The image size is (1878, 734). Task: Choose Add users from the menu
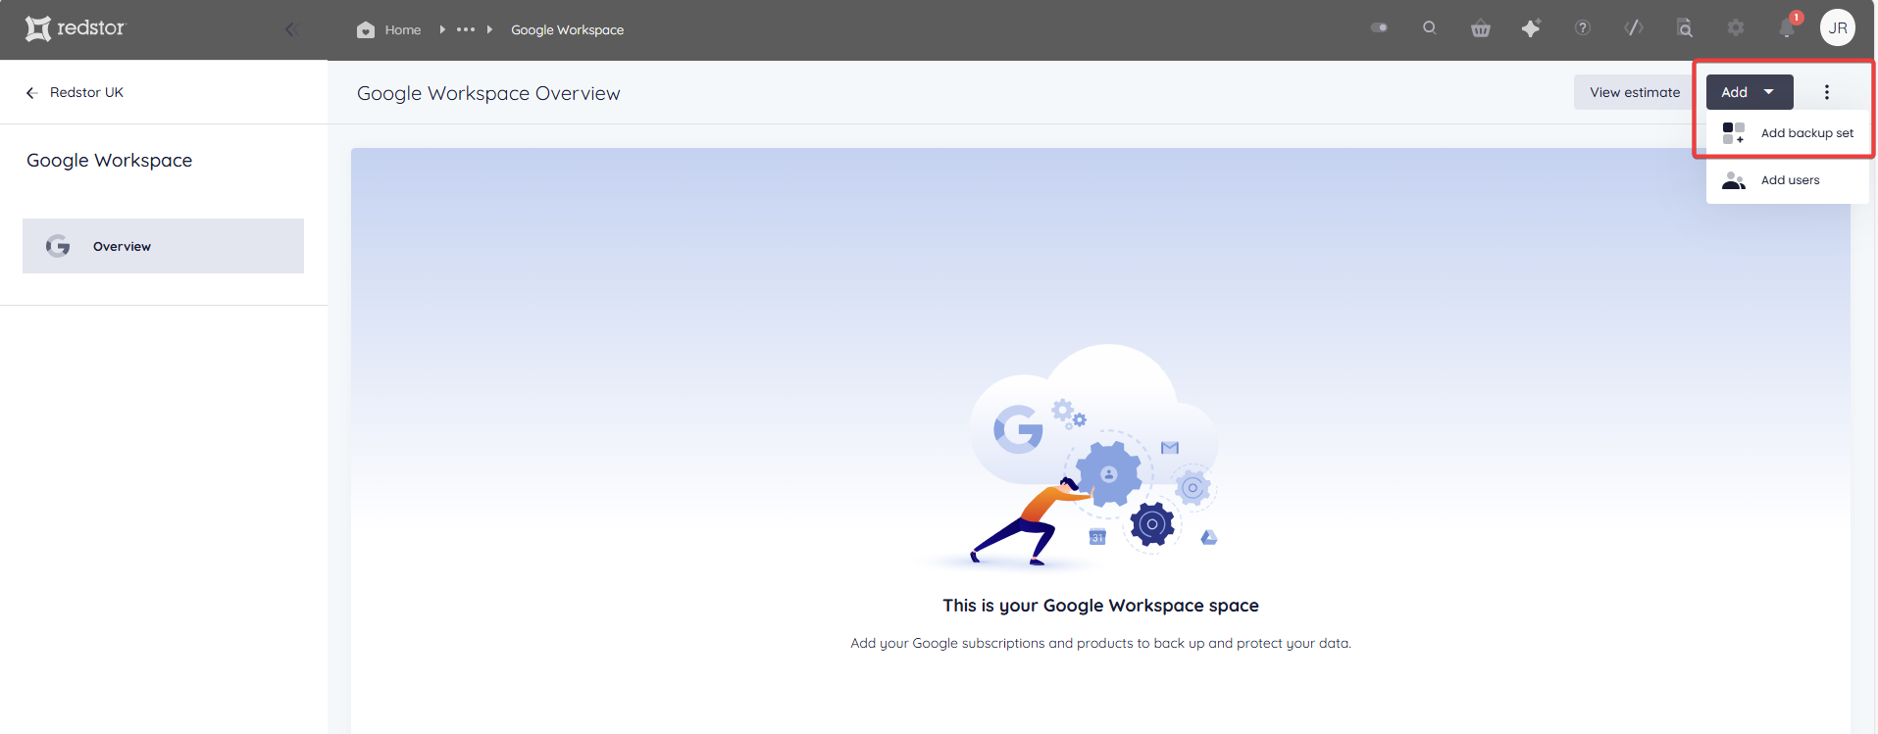[x=1788, y=180]
